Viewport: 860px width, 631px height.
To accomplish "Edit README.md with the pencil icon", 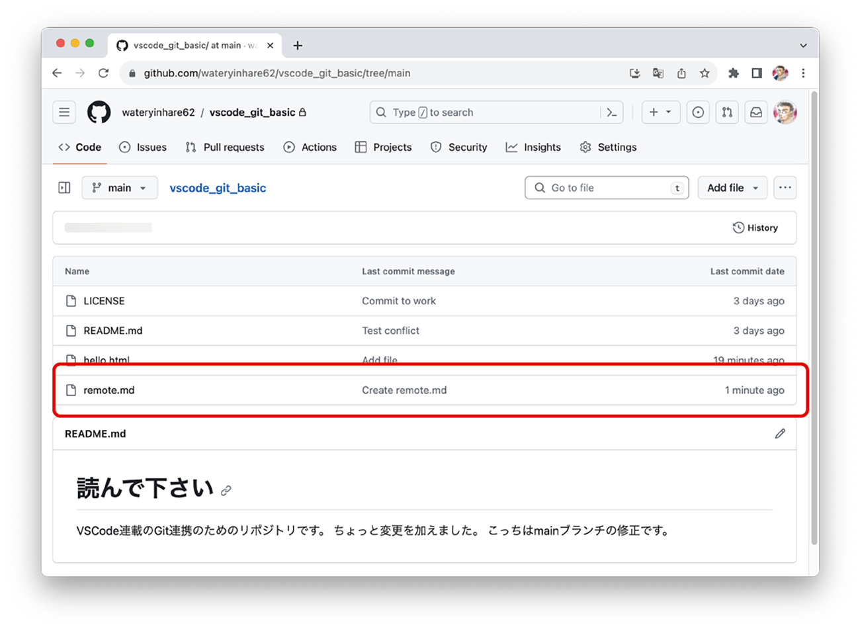I will pos(780,434).
